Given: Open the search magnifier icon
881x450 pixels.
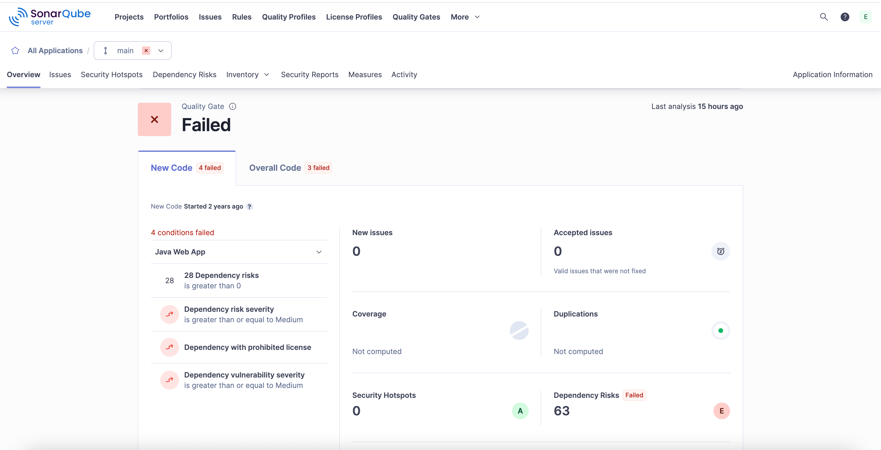Looking at the screenshot, I should click(824, 17).
